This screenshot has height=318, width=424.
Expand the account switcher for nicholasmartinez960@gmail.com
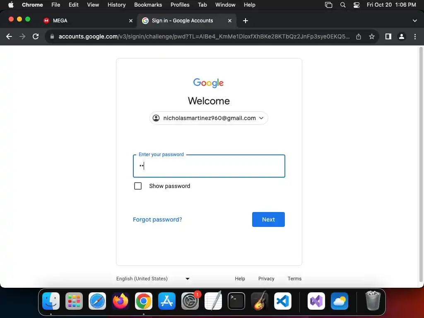point(209,118)
